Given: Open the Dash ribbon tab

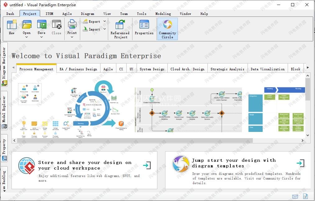Looking at the screenshot, I should (10, 14).
